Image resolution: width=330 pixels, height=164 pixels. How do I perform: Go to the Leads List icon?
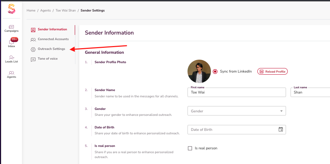pos(12,58)
